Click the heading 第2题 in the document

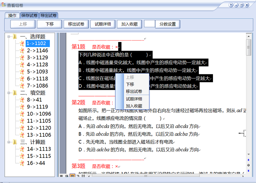79,102
